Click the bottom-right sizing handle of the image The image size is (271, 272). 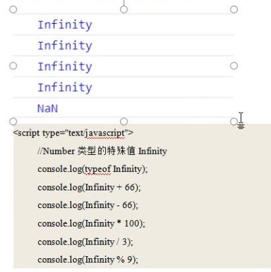[x=234, y=121]
